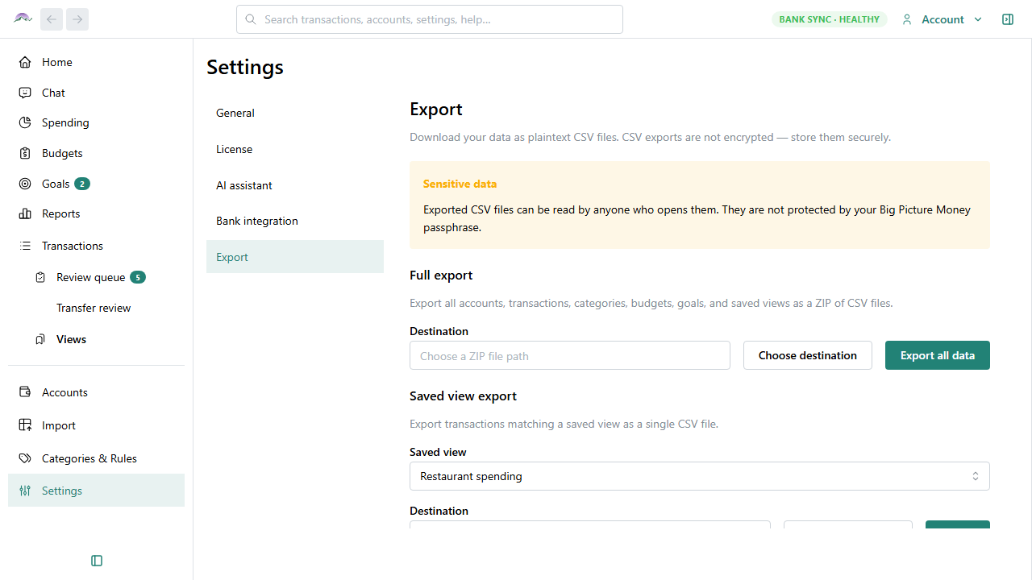Open Reports in the sidebar
This screenshot has width=1032, height=580.
[96, 213]
